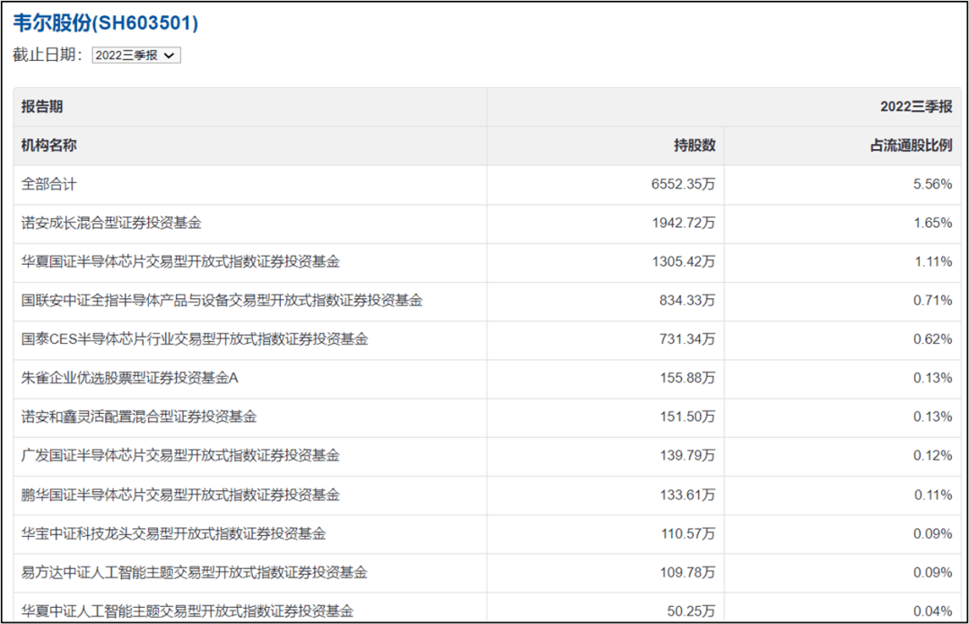This screenshot has width=969, height=624.
Task: Click 国泰CES半导体芯片行业 fund name
Action: pyautogui.click(x=195, y=339)
